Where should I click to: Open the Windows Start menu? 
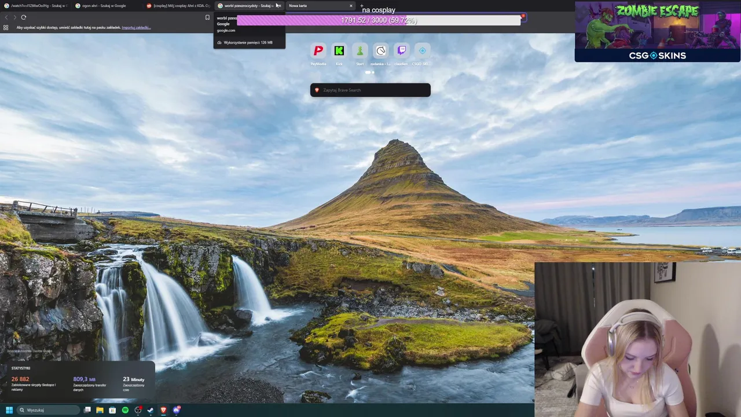pos(9,410)
